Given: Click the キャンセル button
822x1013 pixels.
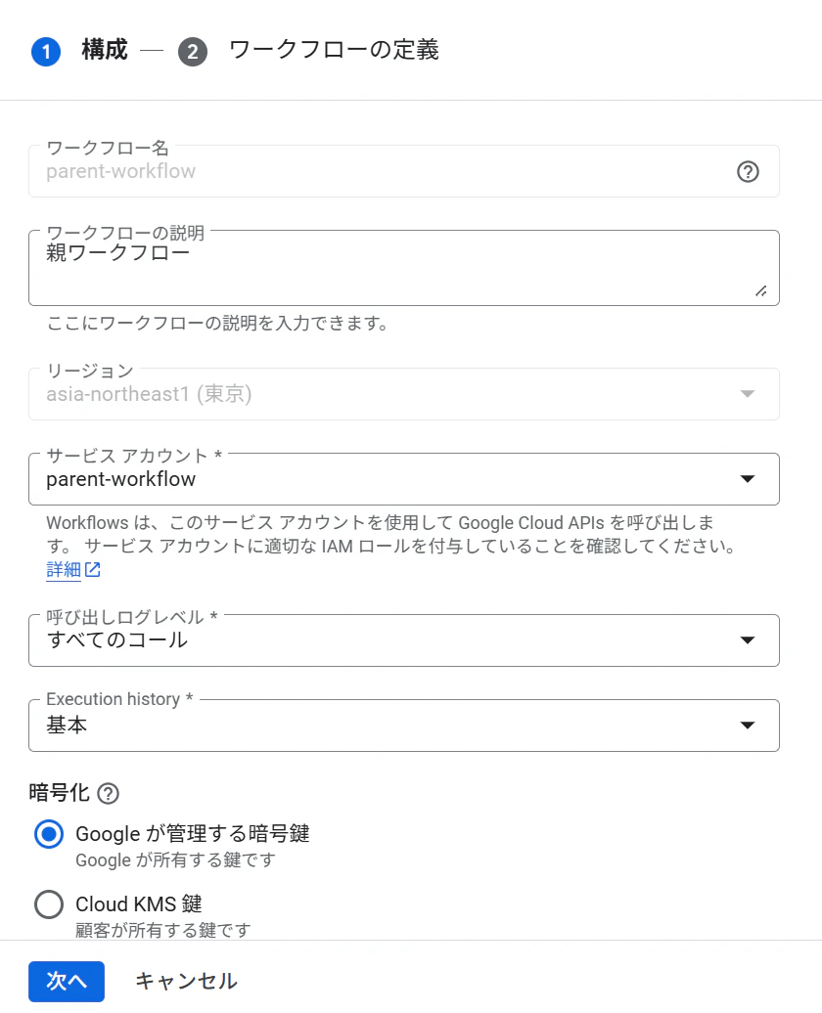Looking at the screenshot, I should pos(186,982).
